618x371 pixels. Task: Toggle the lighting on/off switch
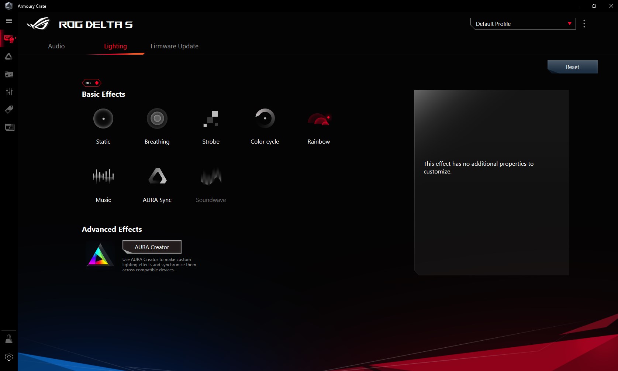pos(92,83)
